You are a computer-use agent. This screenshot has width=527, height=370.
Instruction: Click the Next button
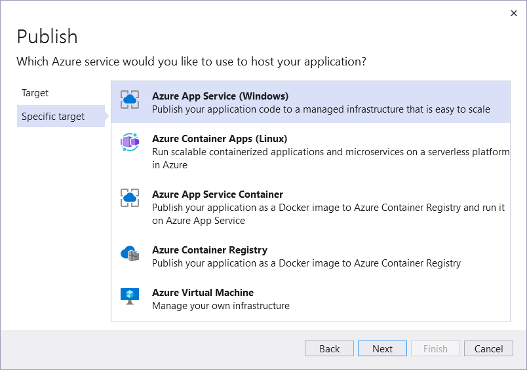(383, 348)
